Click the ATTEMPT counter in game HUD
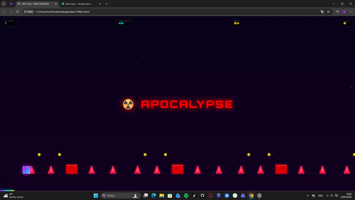Viewport: 355px width, 200px height. pyautogui.click(x=10, y=22)
